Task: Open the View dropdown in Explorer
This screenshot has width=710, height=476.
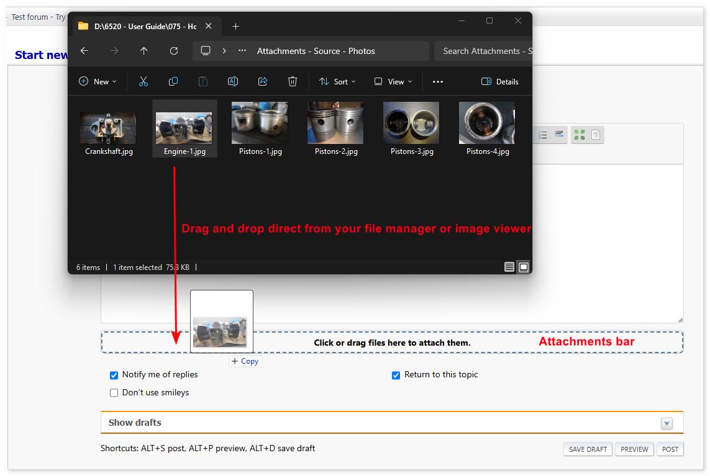Action: tap(393, 81)
